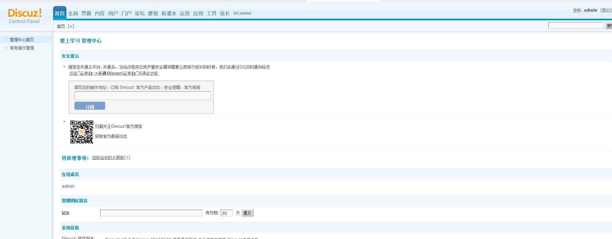Open 常用操作管理 in the sidebar
The width and height of the screenshot is (612, 239).
pos(22,48)
